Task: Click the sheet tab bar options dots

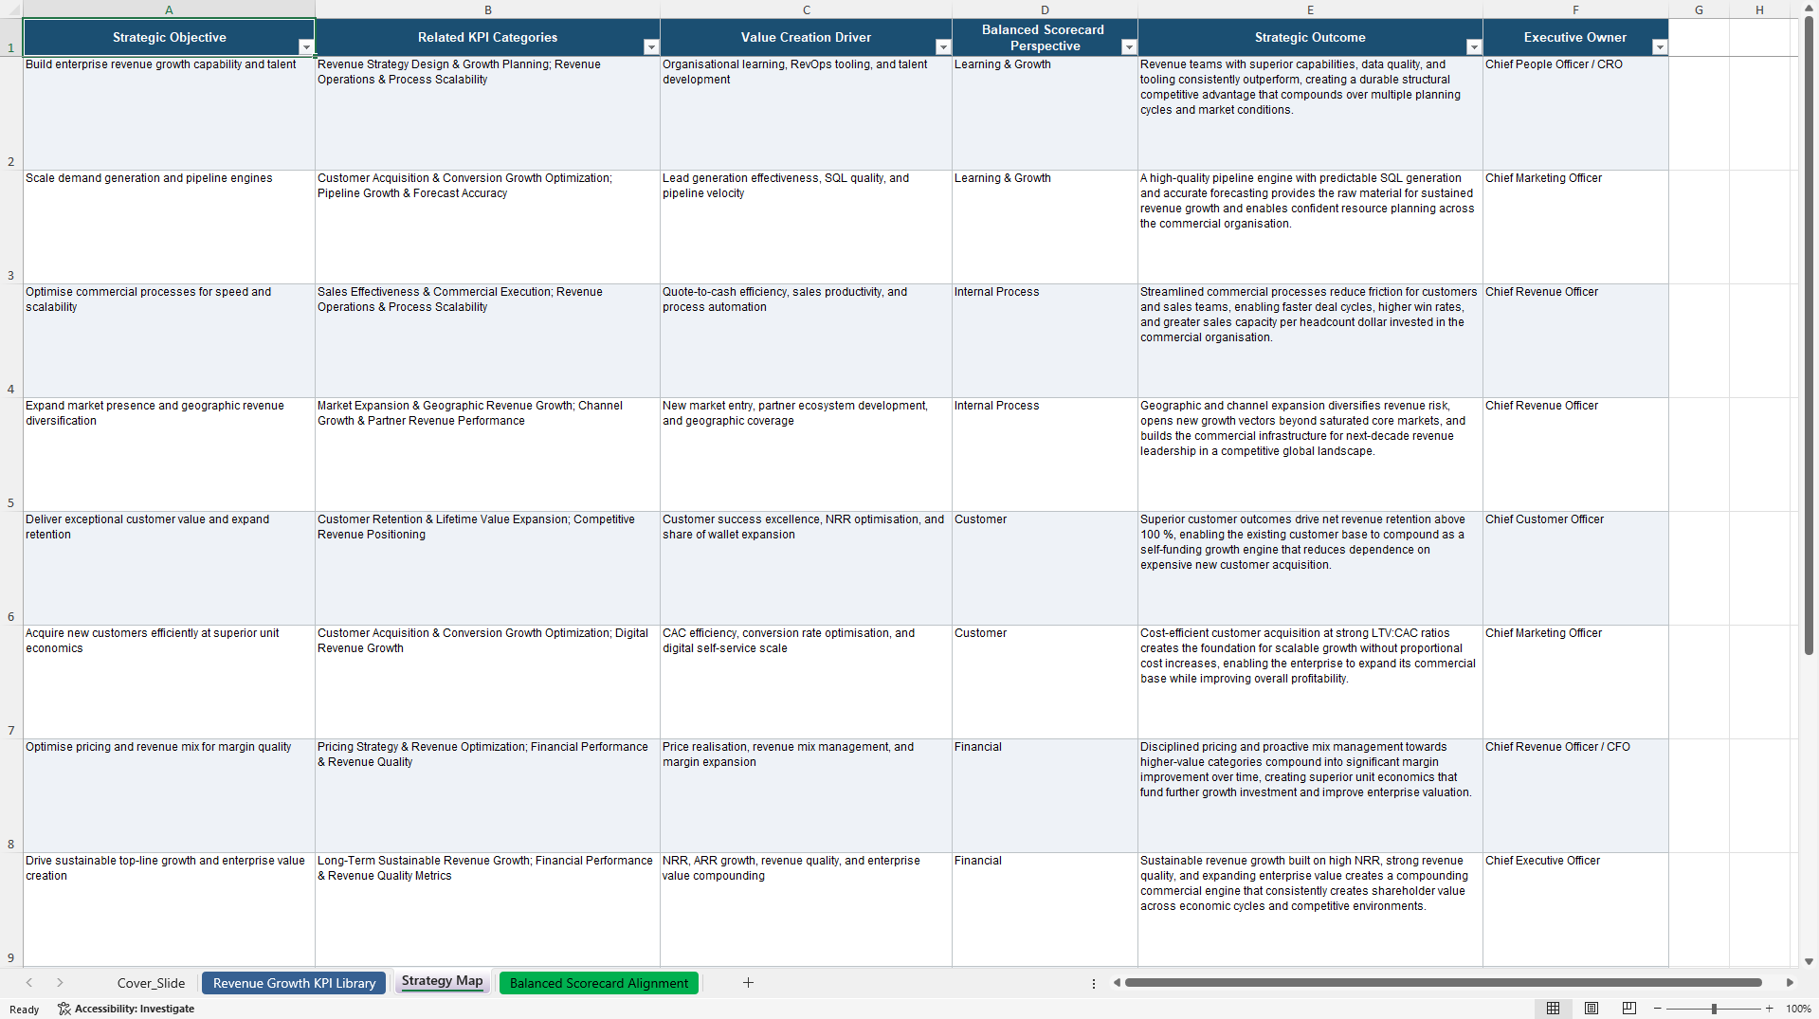Action: [x=1094, y=983]
